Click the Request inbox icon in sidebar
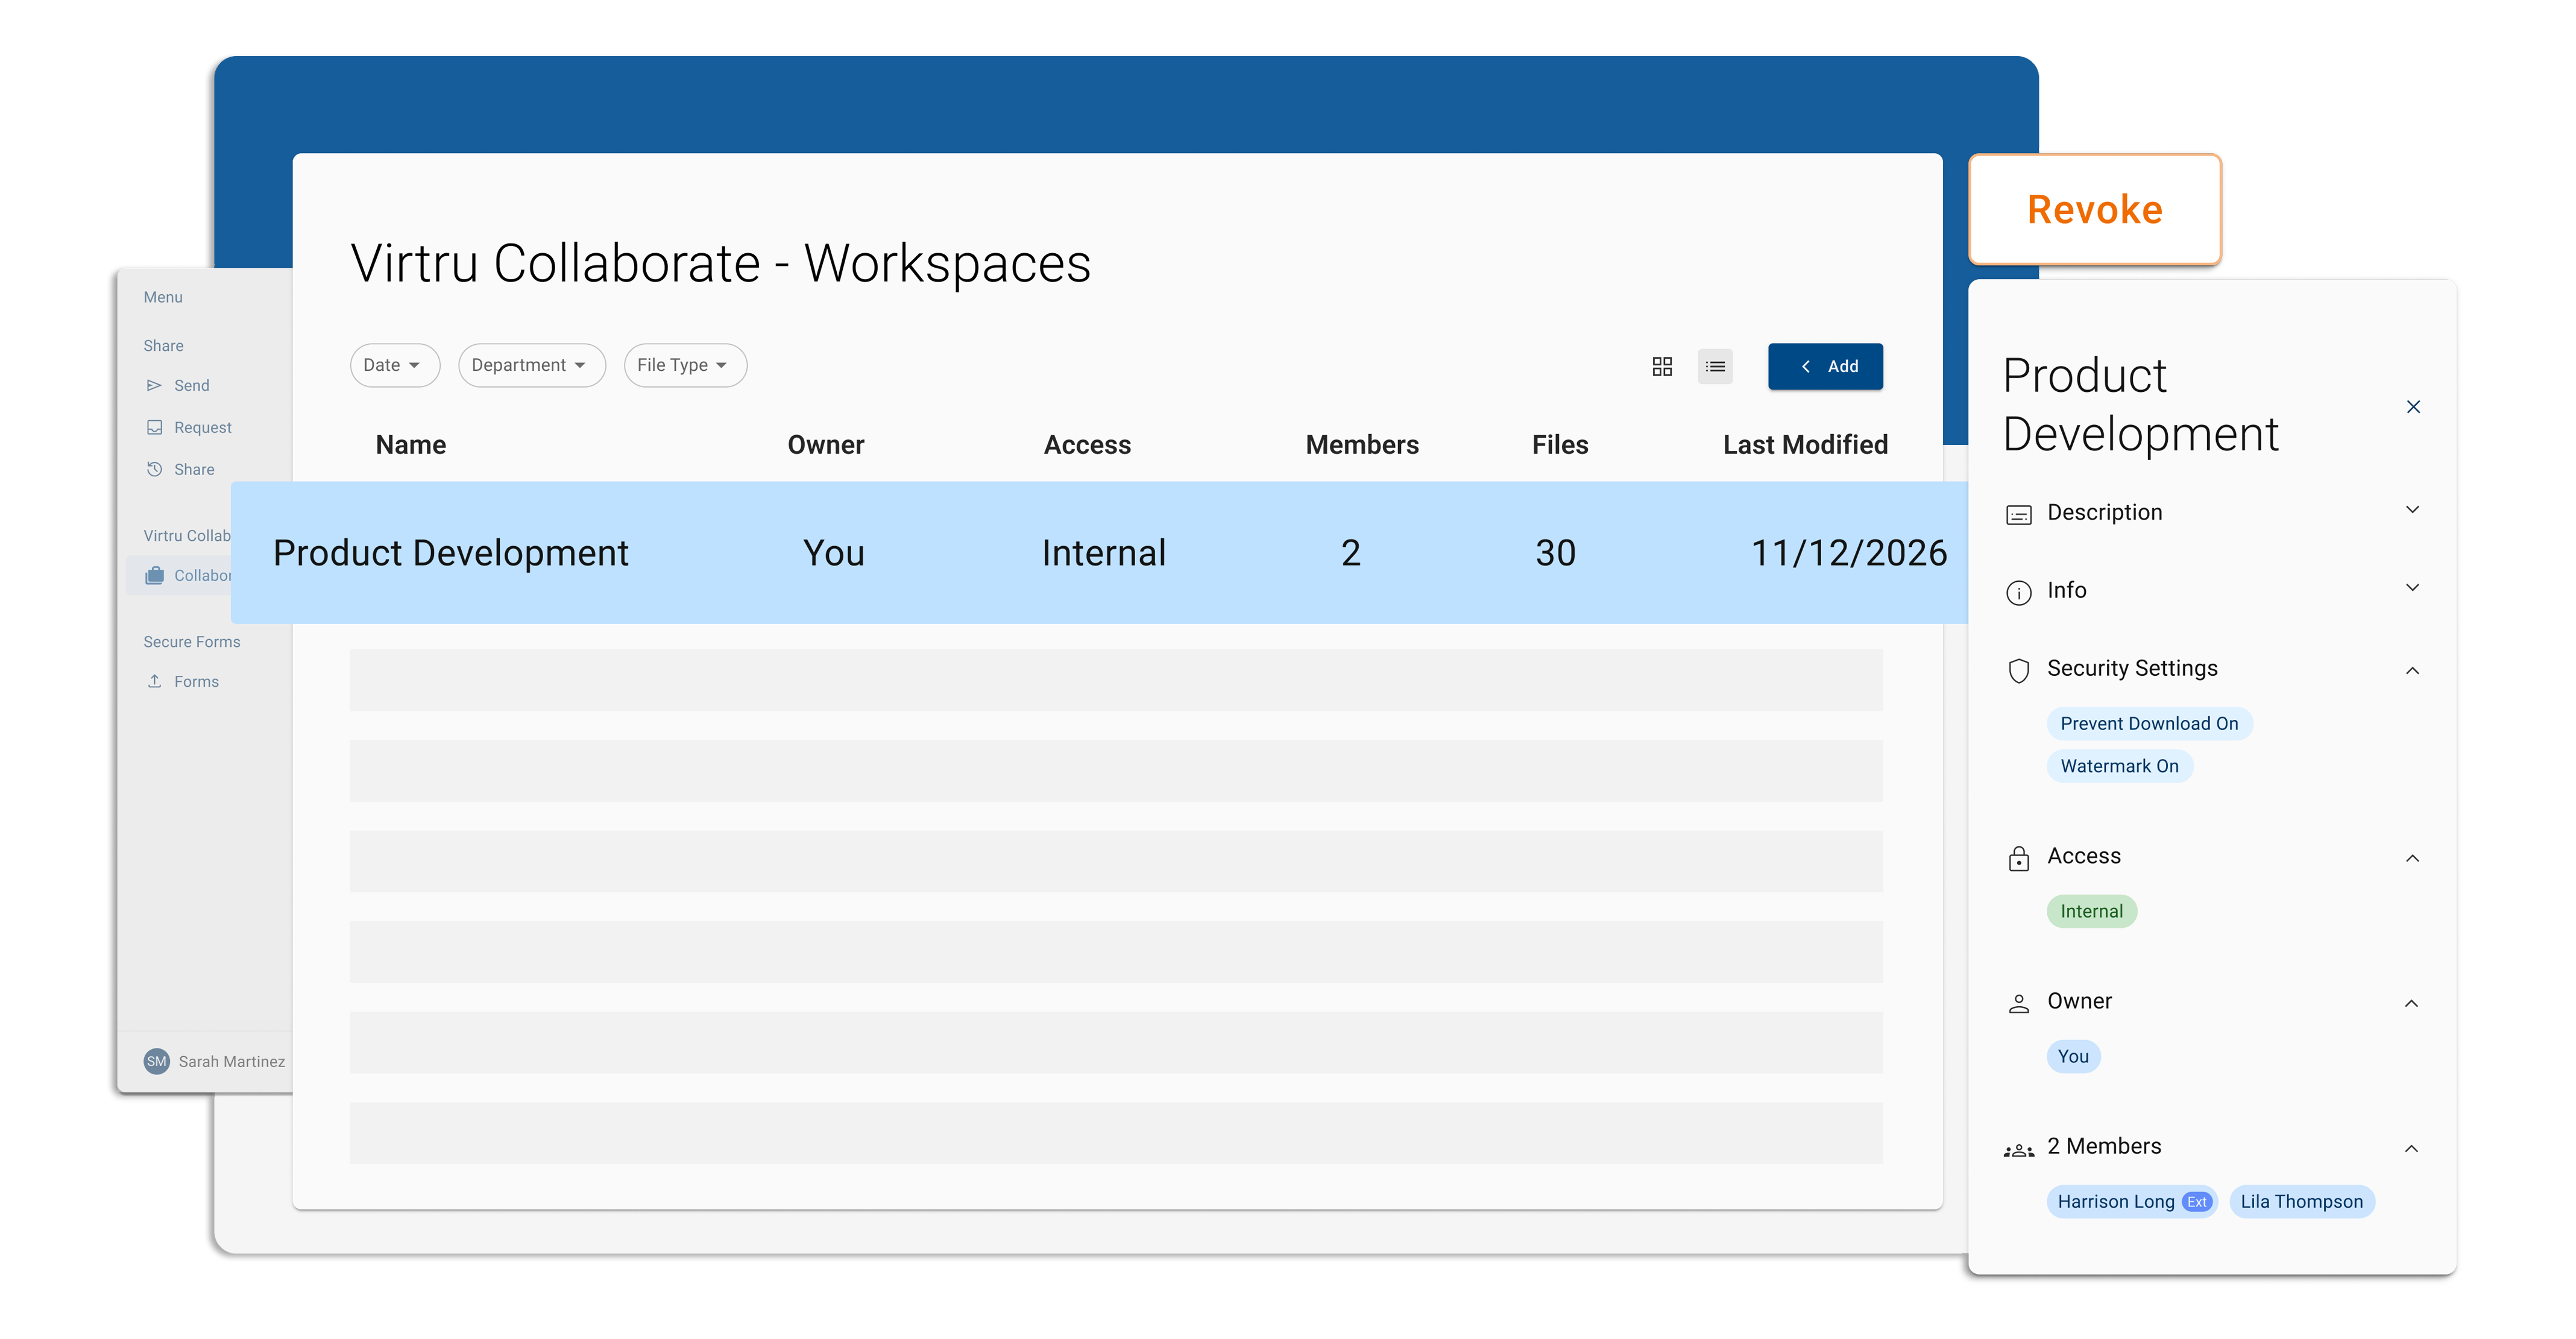The image size is (2576, 1339). coord(154,427)
